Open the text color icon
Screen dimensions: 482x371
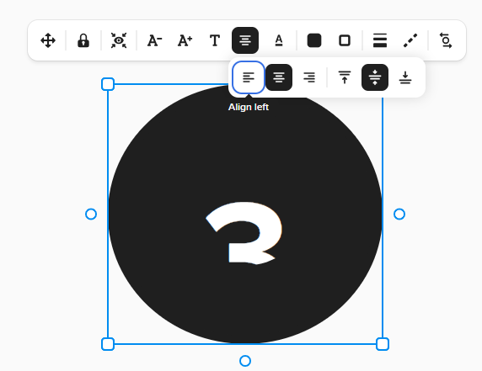[x=279, y=40]
